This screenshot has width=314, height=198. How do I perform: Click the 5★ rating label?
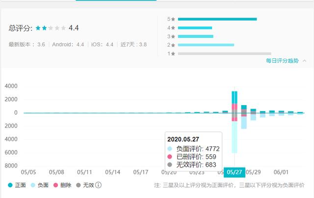tap(171, 19)
